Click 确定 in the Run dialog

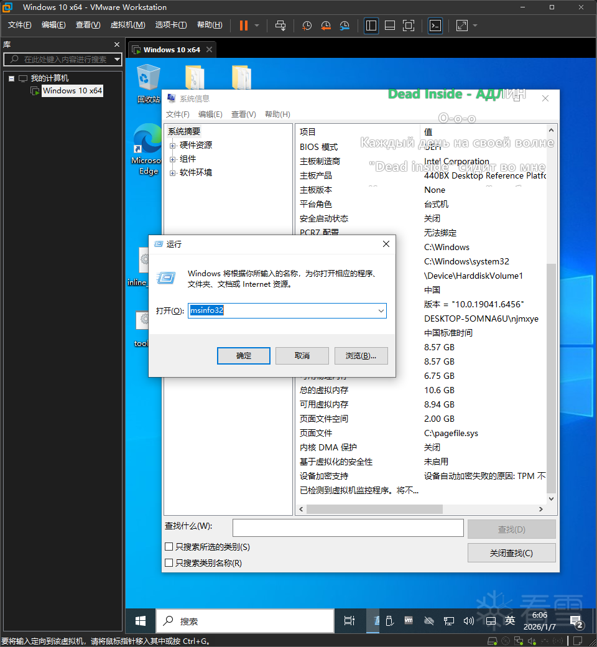click(244, 356)
